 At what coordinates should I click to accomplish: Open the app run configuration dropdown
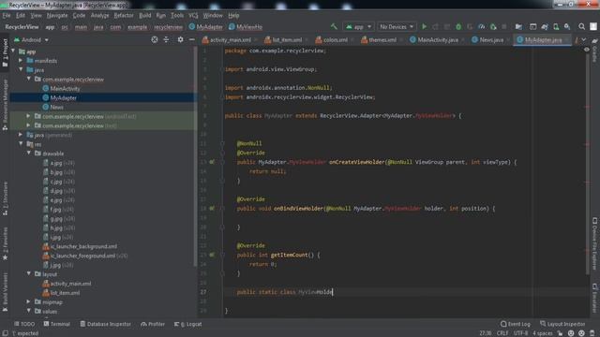tap(358, 27)
